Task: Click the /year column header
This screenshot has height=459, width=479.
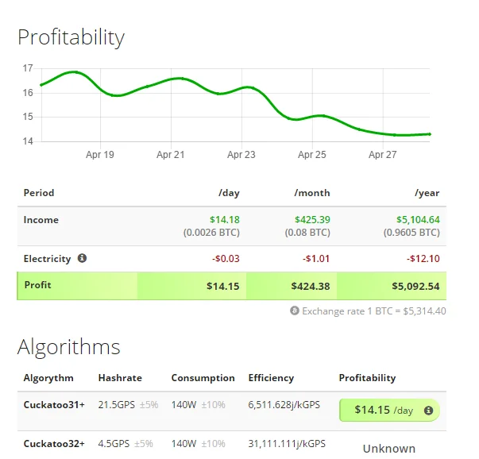Action: click(x=425, y=193)
